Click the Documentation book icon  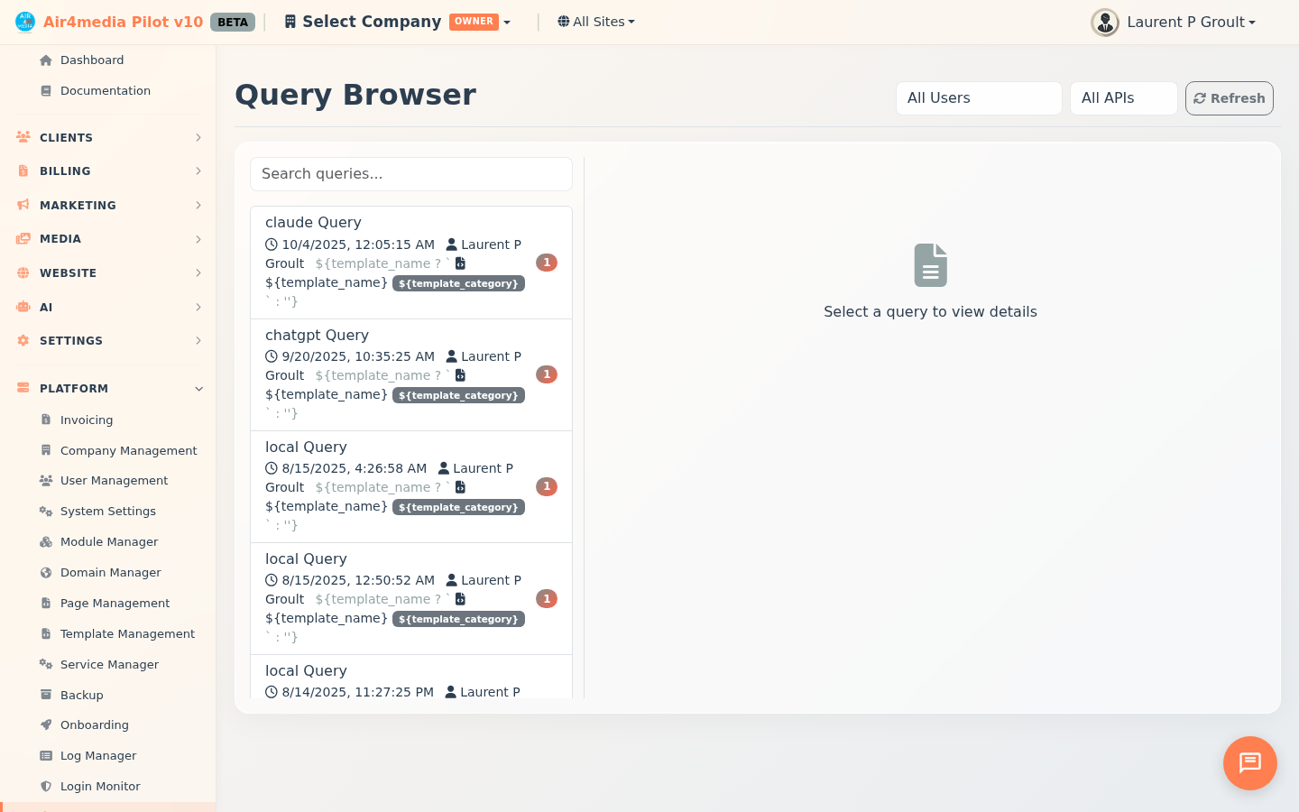coord(46,90)
